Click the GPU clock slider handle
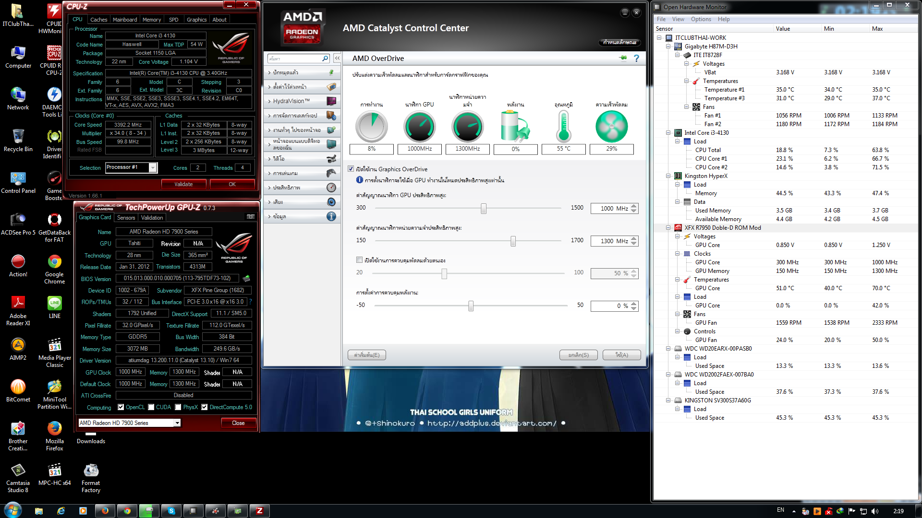 click(x=484, y=208)
